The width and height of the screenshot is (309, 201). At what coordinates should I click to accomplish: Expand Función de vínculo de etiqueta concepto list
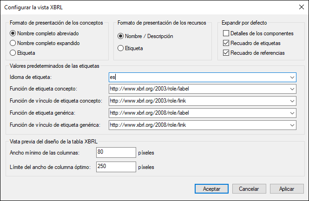[292, 101]
